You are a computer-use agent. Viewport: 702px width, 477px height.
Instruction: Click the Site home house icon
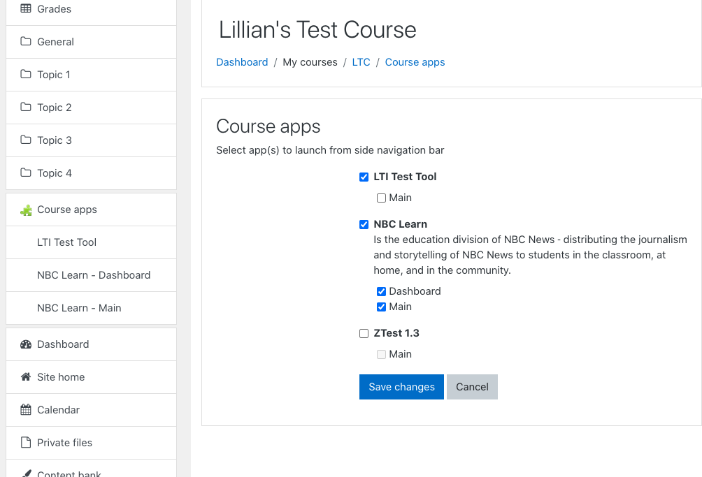pos(26,377)
